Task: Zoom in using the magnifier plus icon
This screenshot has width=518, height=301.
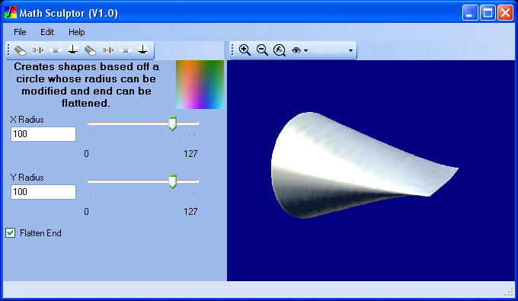Action: 245,50
